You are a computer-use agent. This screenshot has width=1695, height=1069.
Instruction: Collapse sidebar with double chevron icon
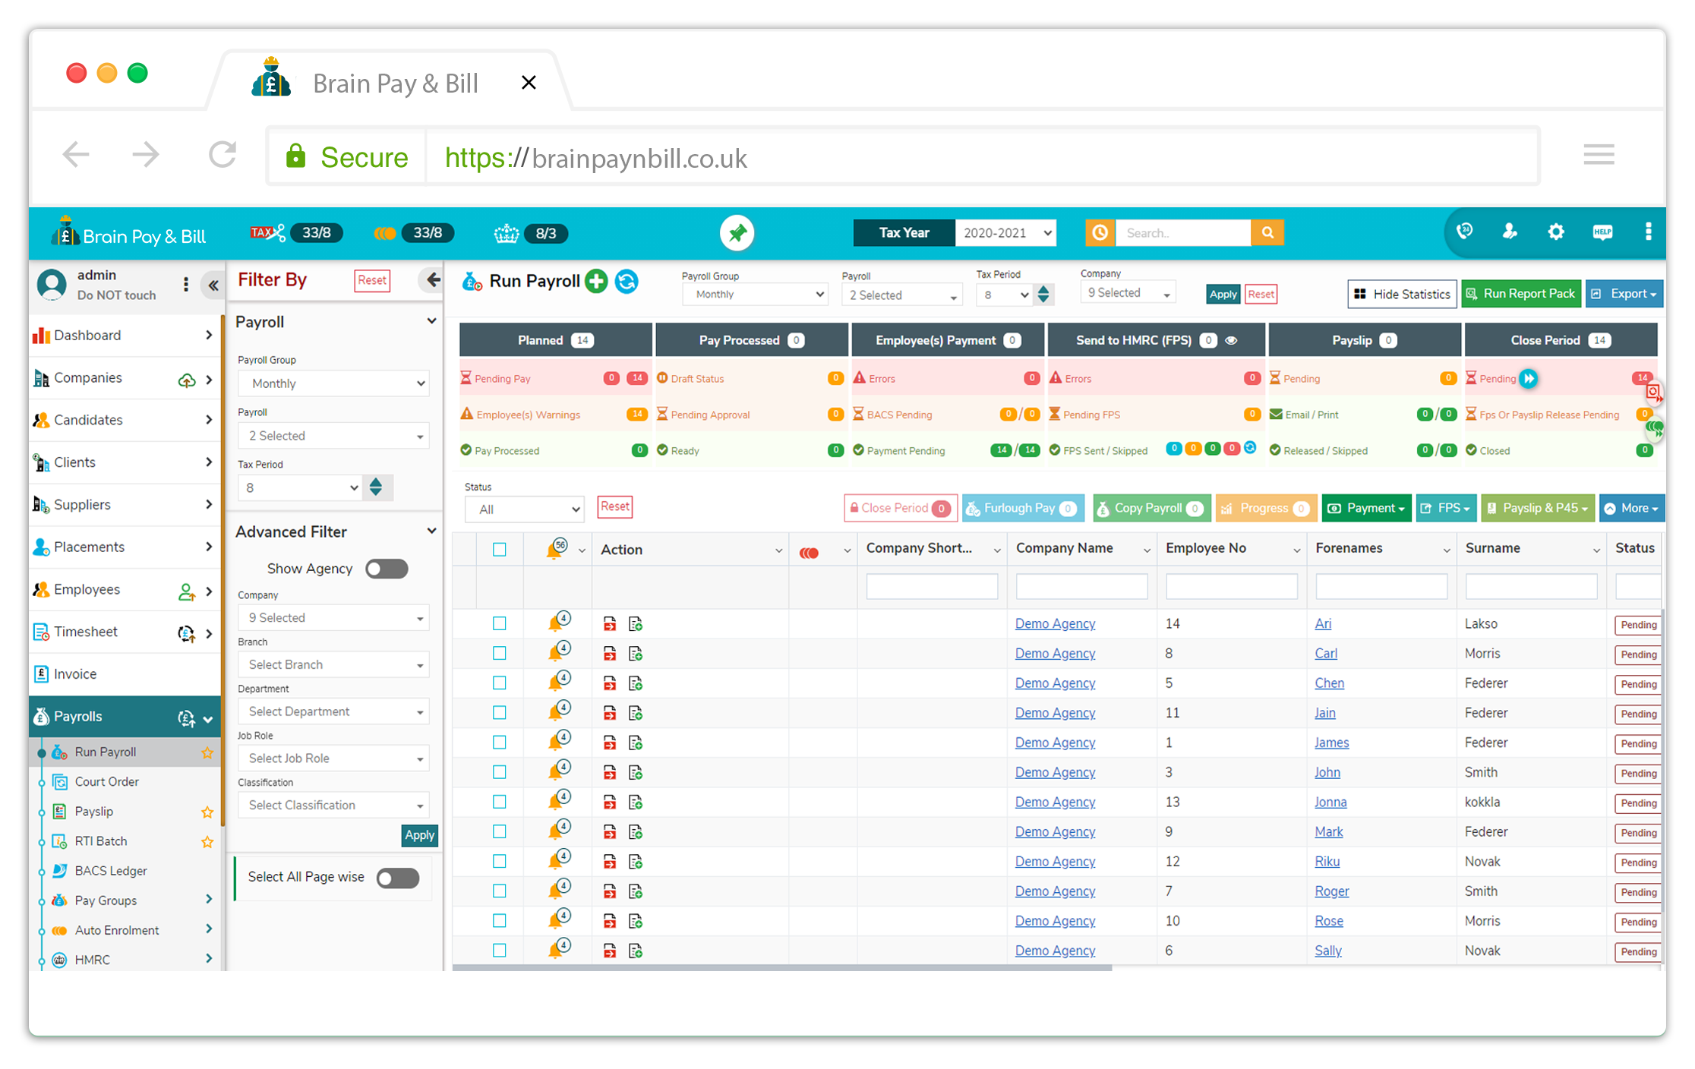pos(213,285)
